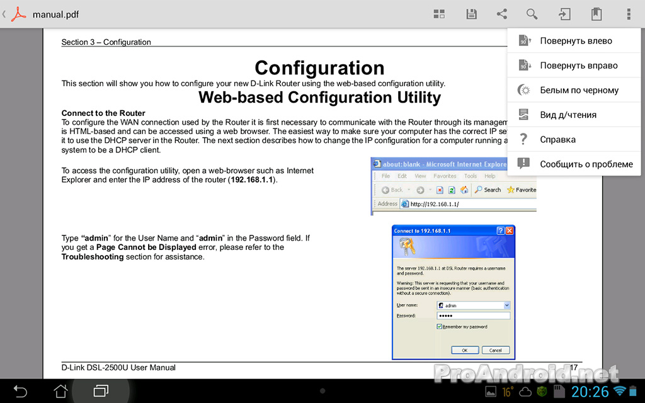Image resolution: width=645 pixels, height=403 pixels.
Task: Tap the Section 3 – Configuration header
Action: (106, 42)
